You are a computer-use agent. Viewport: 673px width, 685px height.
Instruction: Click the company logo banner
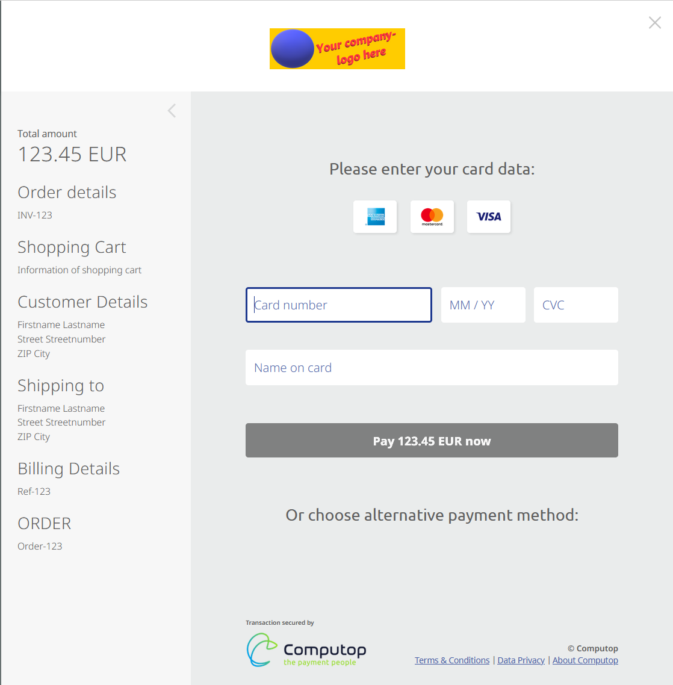pyautogui.click(x=337, y=49)
